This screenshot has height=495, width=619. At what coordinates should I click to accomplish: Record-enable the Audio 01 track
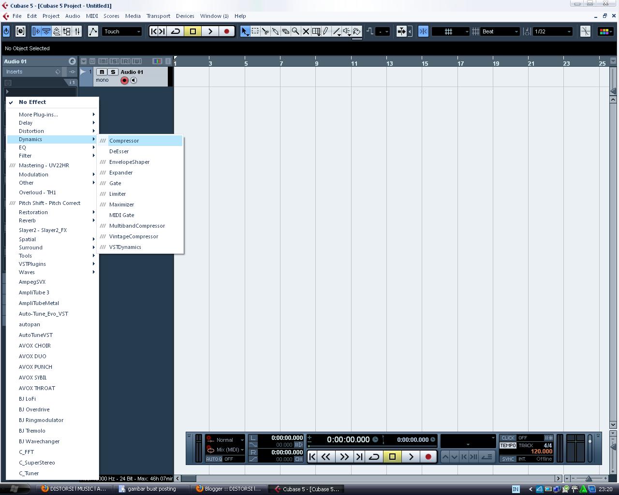pyautogui.click(x=124, y=80)
